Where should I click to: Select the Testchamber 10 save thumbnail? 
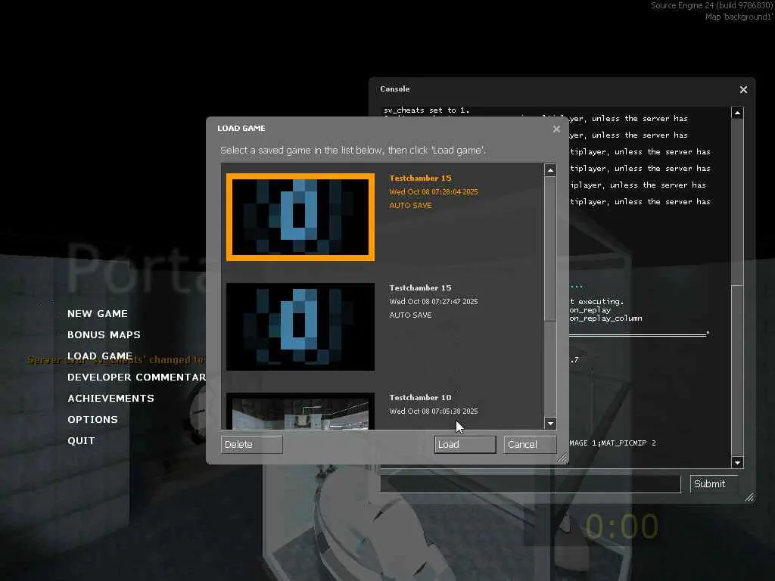pyautogui.click(x=300, y=411)
